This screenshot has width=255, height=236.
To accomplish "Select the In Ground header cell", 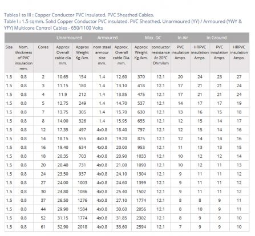I will pyautogui.click(x=217, y=38).
